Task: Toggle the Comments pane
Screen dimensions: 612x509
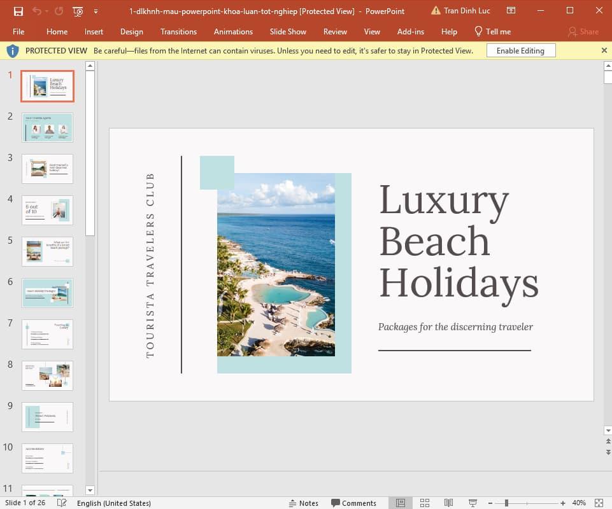Action: (x=353, y=503)
